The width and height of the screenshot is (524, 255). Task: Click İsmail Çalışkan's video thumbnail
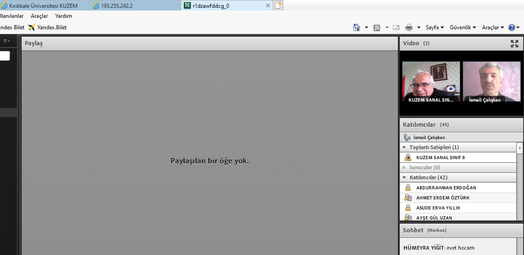491,82
